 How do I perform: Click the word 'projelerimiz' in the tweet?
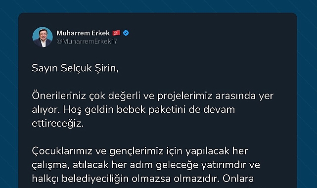tap(185, 96)
